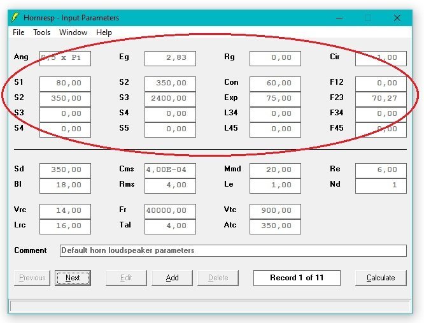Select the Vtc field showing 900,00

pos(275,212)
